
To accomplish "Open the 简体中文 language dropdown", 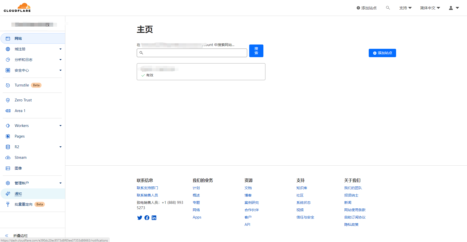I will click(430, 8).
